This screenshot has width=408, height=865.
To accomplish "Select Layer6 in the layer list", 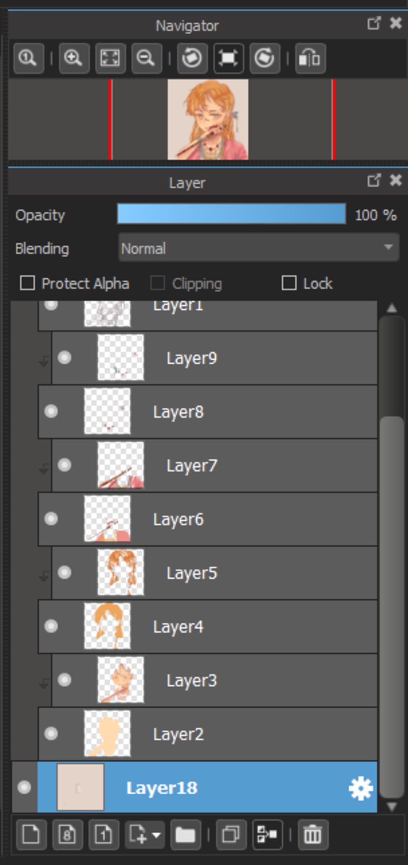I will click(x=208, y=519).
